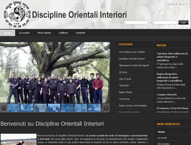Show next slideshow thumbnails with right arrow
The width and height of the screenshot is (191, 145).
click(x=106, y=108)
